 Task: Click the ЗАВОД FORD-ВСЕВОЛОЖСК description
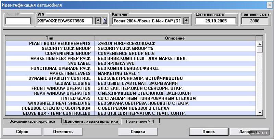point(127,44)
